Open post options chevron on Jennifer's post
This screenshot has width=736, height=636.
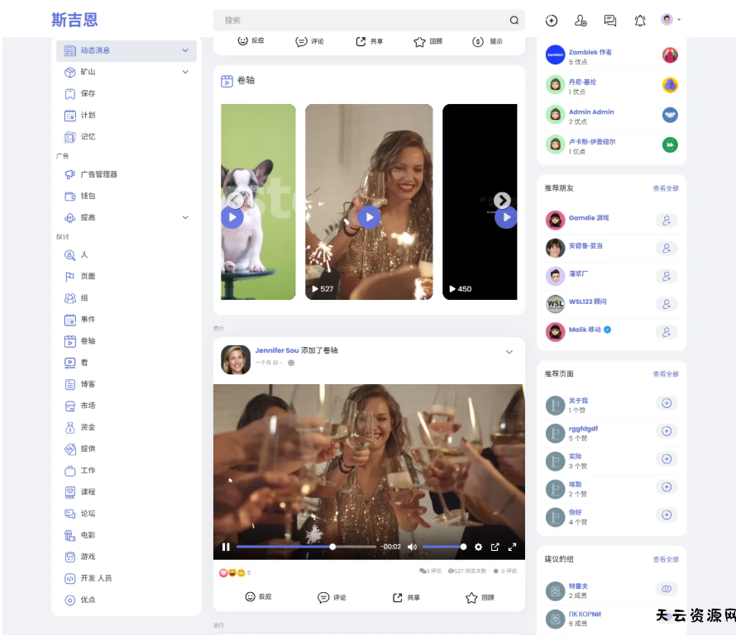[509, 352]
